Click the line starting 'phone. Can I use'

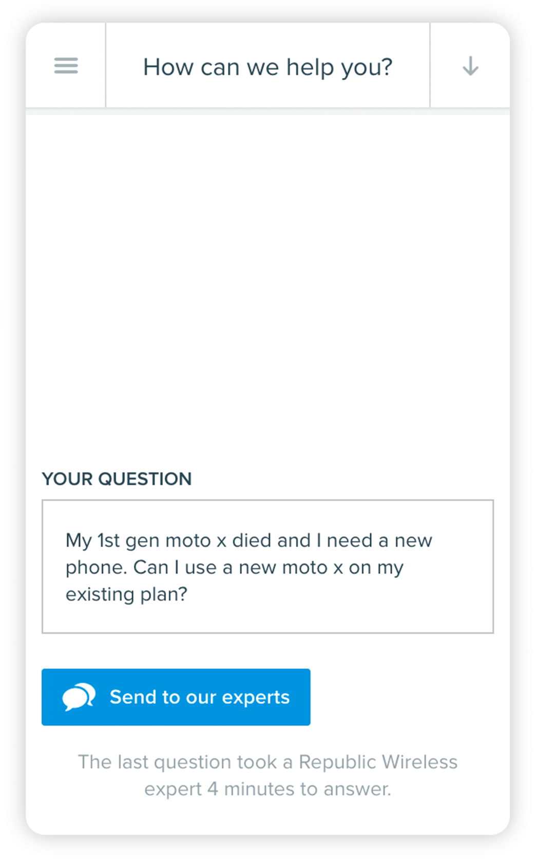pos(235,568)
